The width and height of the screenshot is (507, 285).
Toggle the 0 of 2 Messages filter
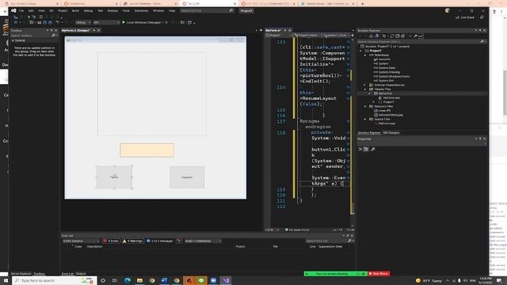click(160, 241)
